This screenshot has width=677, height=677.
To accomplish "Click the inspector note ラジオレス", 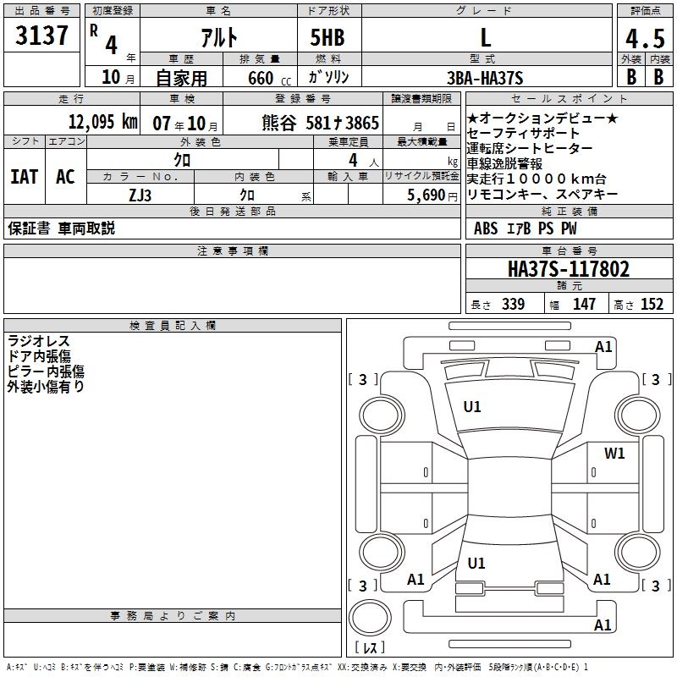I will (38, 341).
